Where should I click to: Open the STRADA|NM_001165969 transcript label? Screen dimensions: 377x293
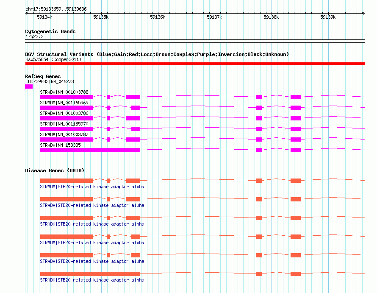tap(64, 103)
